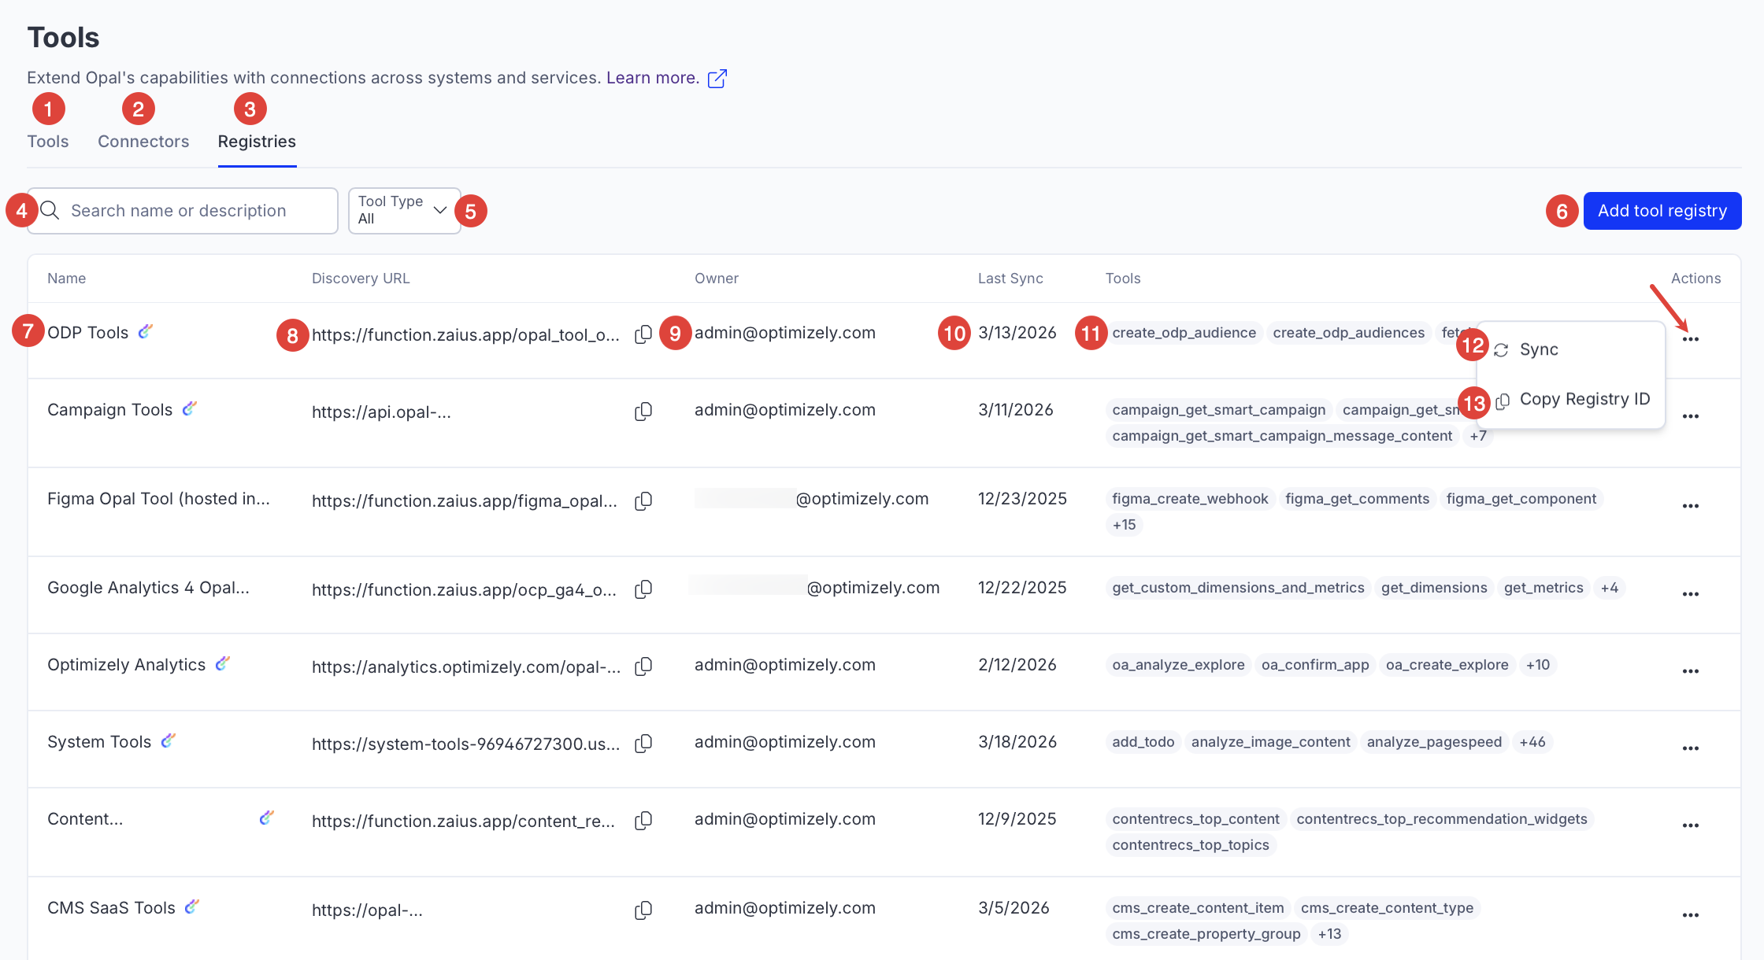
Task: Open actions menu for ODP Tools row
Action: click(x=1690, y=339)
